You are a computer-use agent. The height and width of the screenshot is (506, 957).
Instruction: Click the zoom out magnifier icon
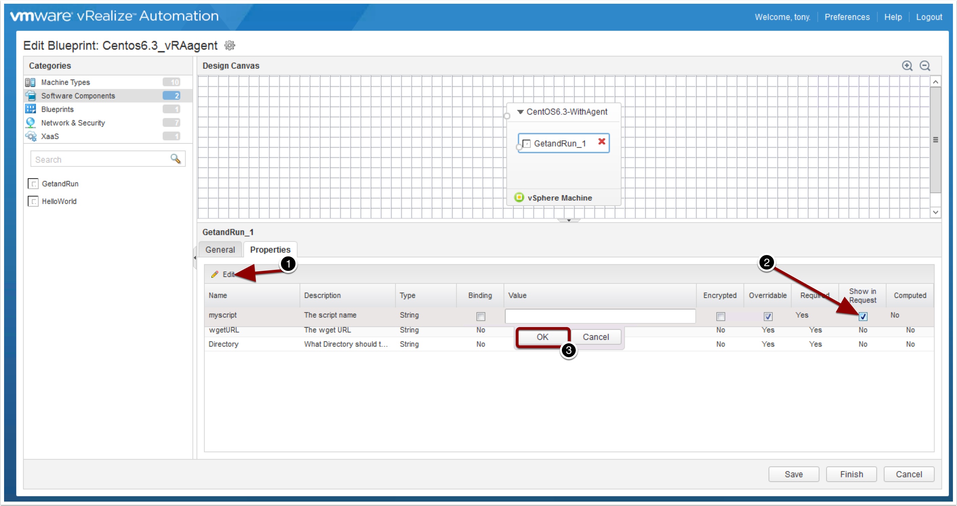[x=925, y=66]
